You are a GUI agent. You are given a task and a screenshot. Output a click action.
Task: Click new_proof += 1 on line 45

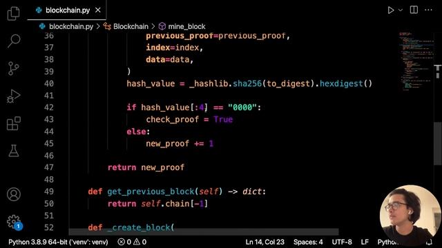(x=180, y=144)
